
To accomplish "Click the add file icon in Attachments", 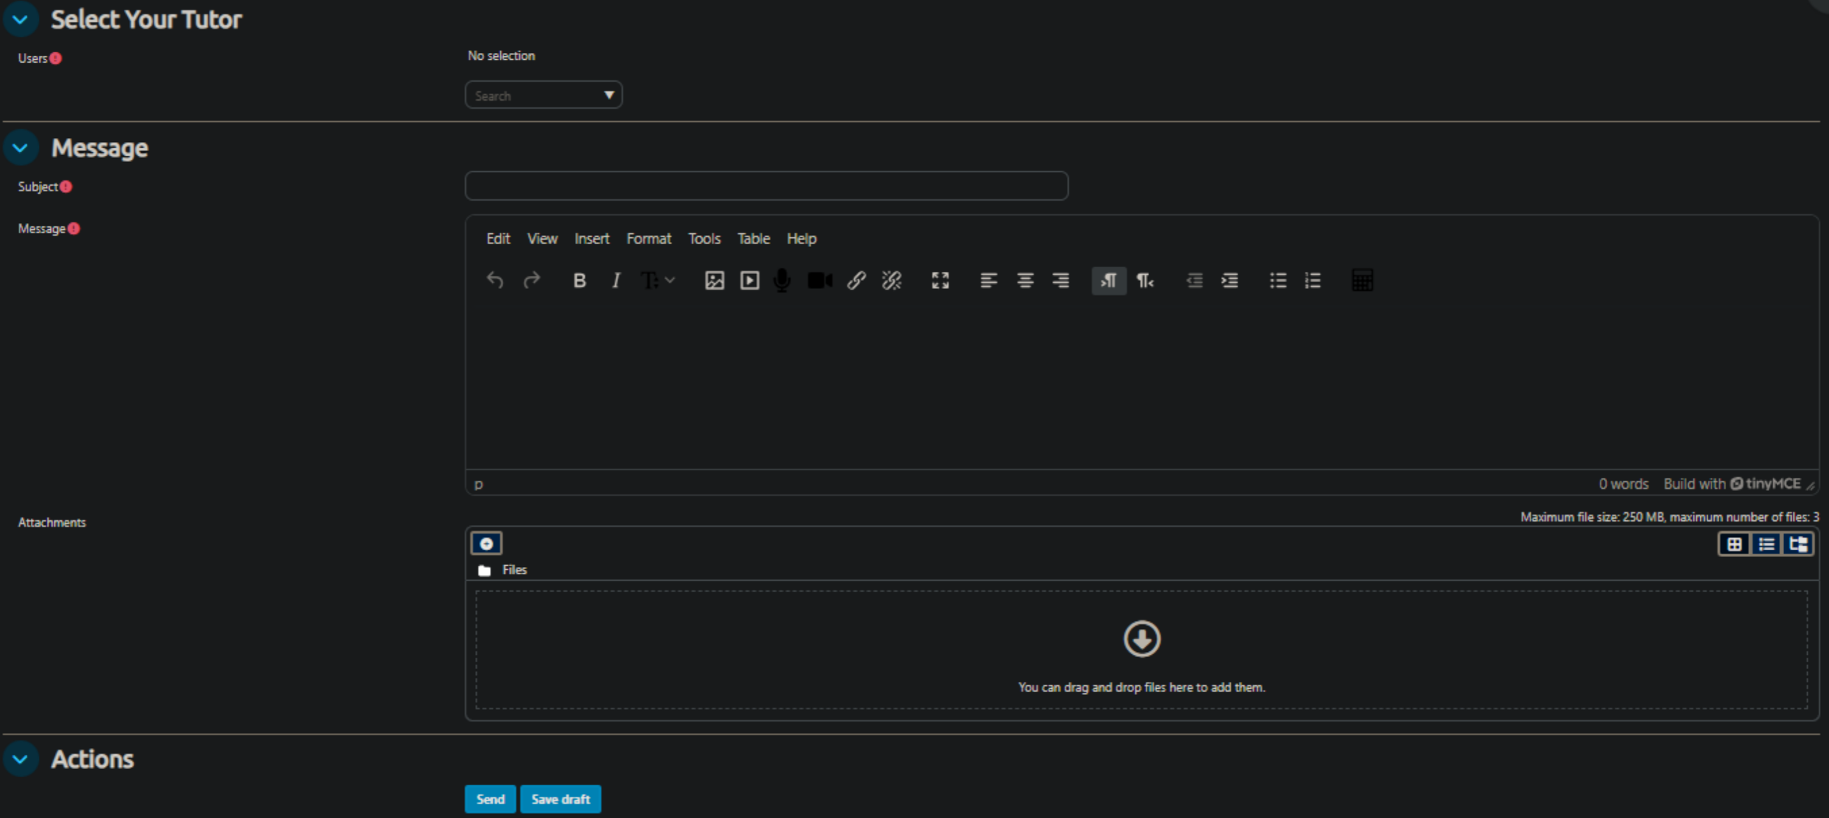I will click(487, 543).
